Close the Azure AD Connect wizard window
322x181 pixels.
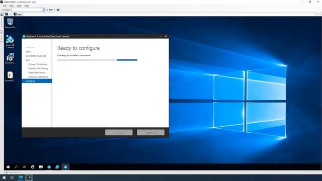pos(166,36)
